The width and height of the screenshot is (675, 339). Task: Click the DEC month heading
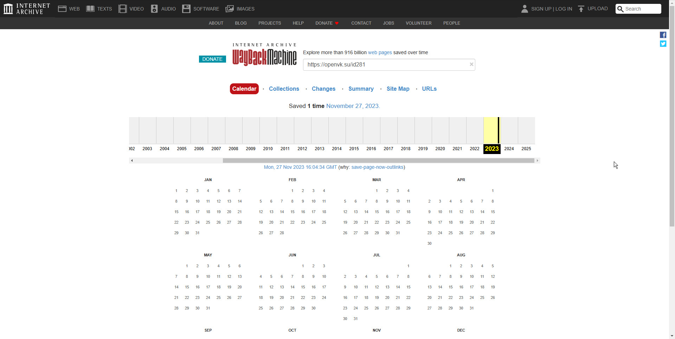[461, 330]
